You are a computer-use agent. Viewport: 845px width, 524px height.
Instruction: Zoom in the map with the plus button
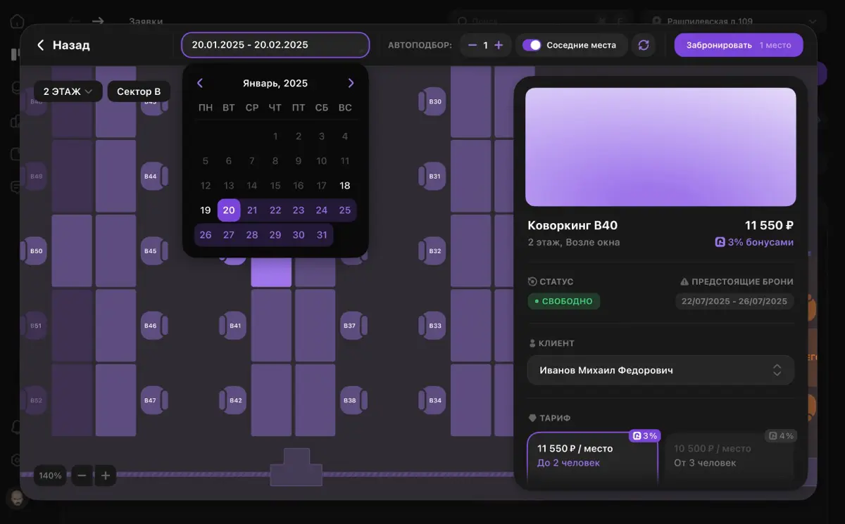pos(105,475)
